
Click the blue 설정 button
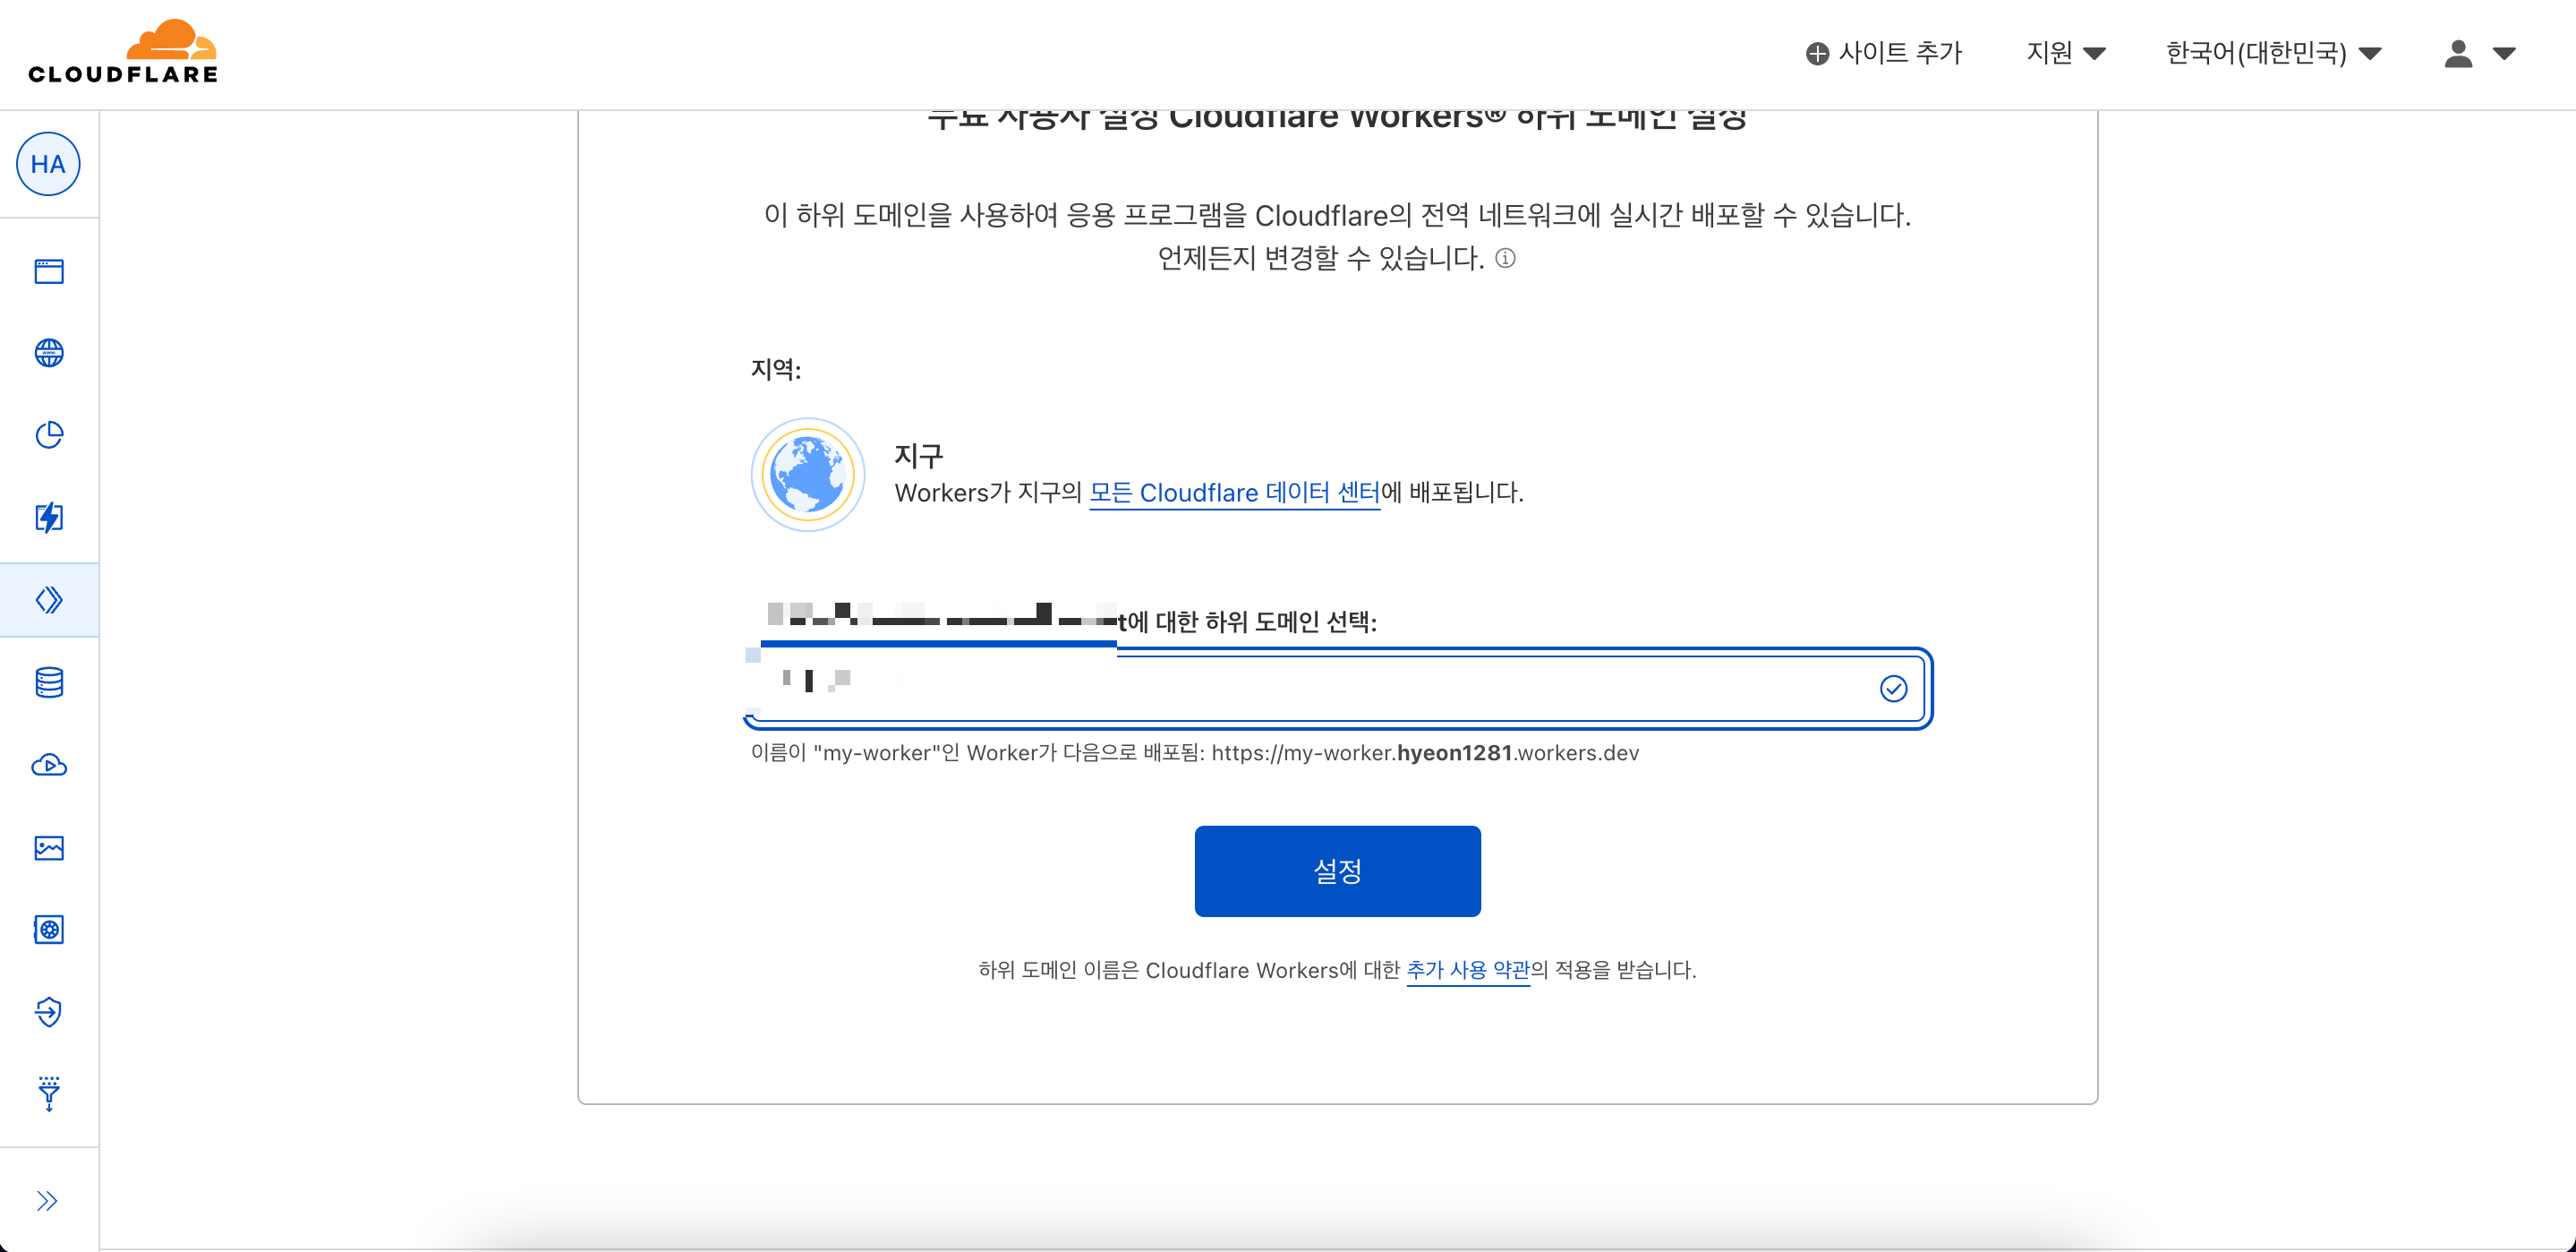pos(1337,870)
